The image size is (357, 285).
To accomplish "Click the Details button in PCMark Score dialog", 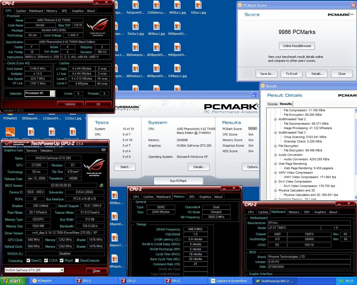I will tap(317, 74).
